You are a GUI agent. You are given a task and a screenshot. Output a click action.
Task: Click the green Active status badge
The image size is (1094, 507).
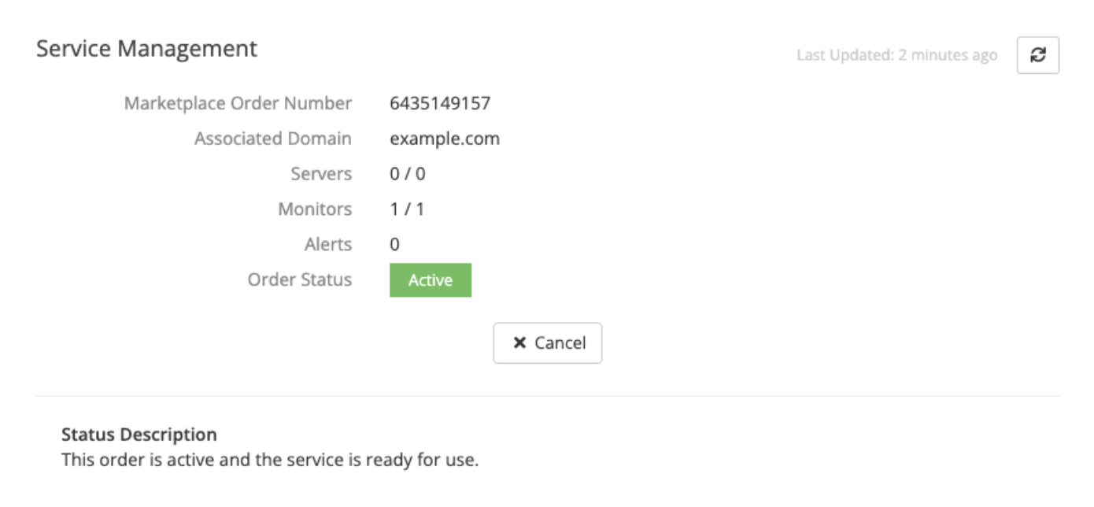point(431,280)
